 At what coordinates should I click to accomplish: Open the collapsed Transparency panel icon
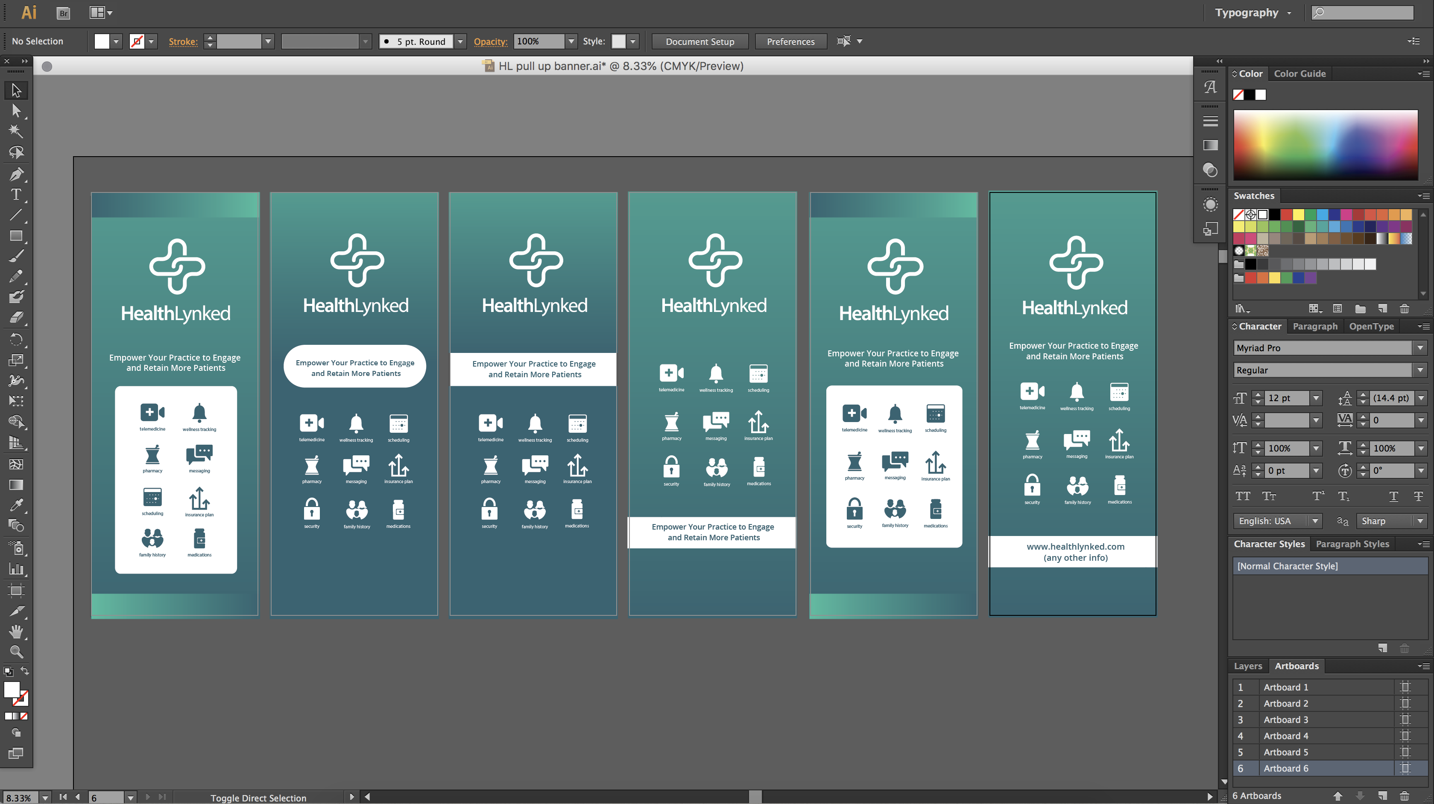1210,170
